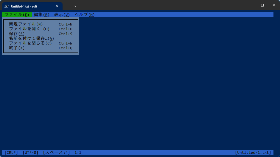The image size is (280, 157).
Task: Click the 1:1 cursor position indicator
Action: (x=78, y=152)
